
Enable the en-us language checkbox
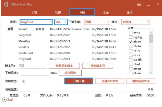click(130, 69)
